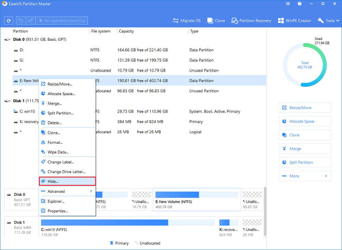Click the Partition column header
This screenshot has width=342, height=250.
(20, 31)
